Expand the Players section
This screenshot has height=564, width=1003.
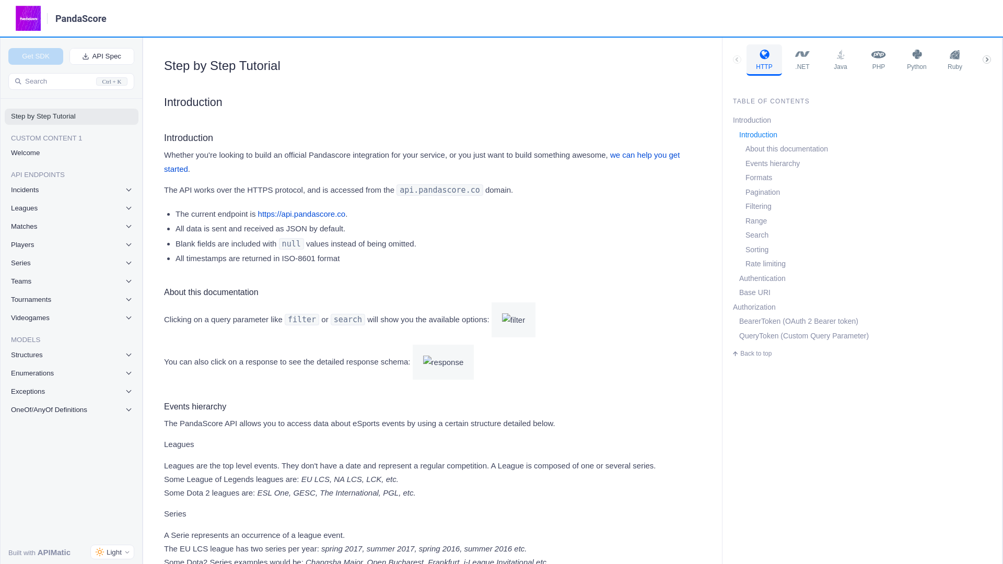tap(72, 245)
